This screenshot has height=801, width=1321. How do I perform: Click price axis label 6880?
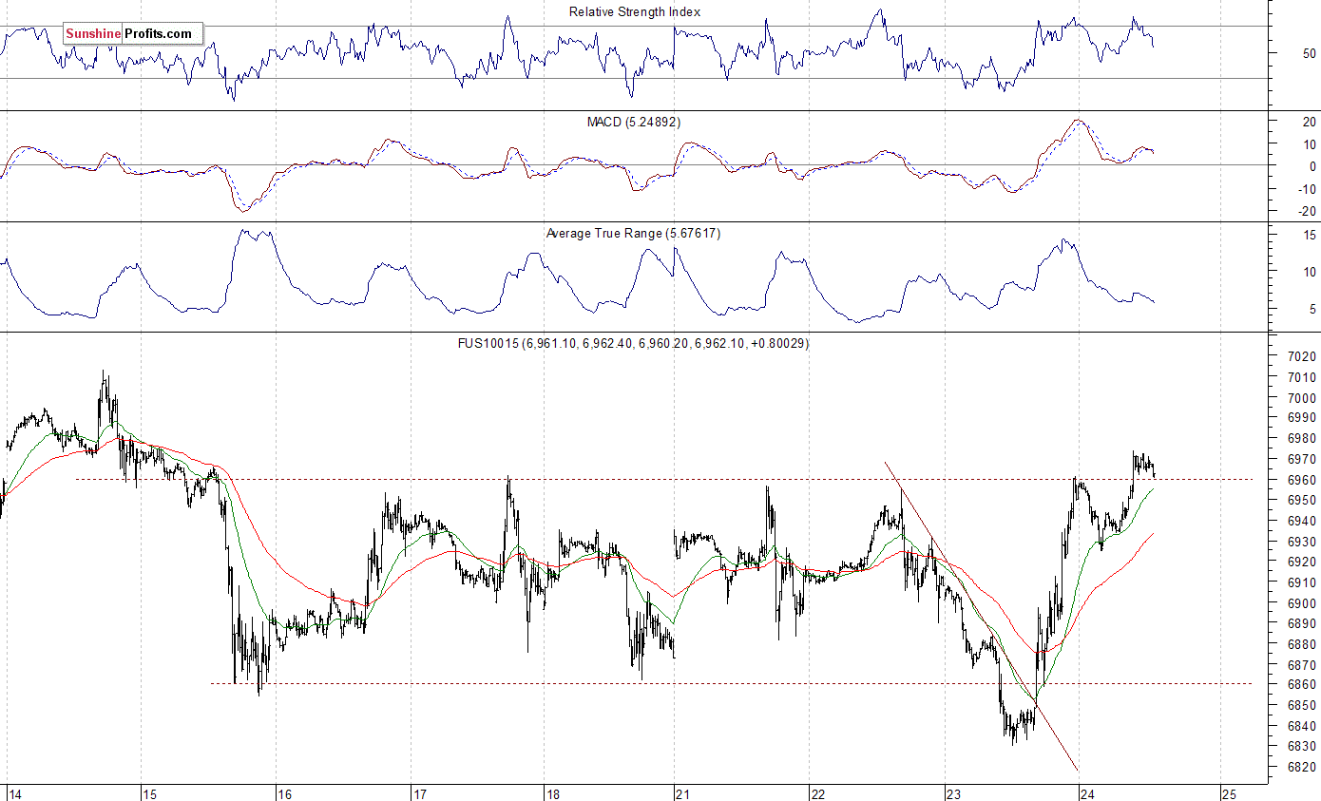click(x=1302, y=644)
